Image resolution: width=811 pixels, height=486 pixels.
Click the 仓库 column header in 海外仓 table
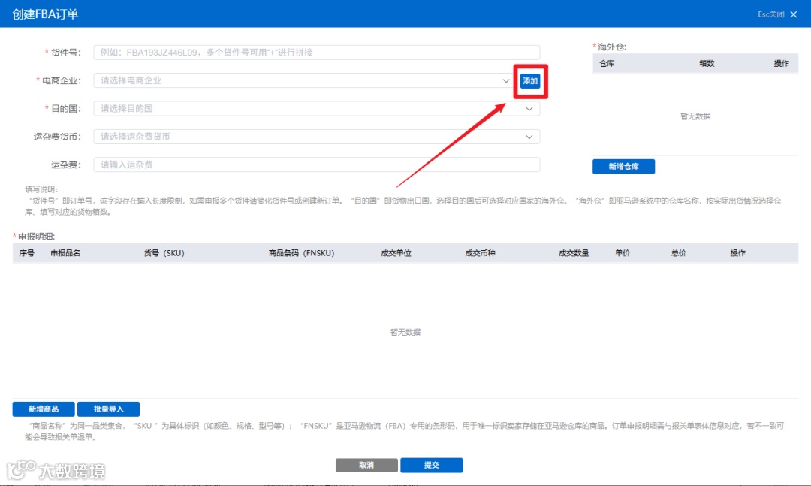[x=607, y=64]
